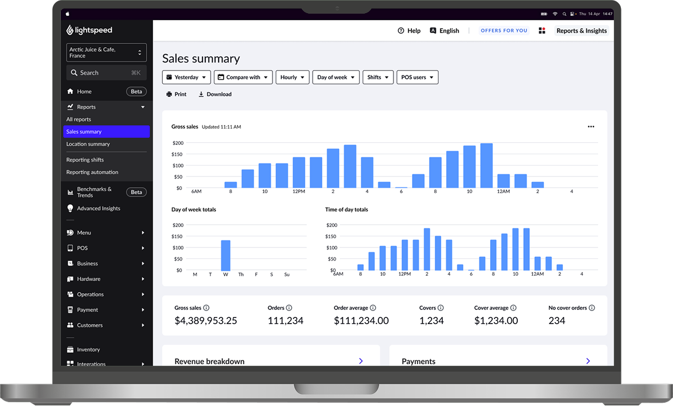Image resolution: width=673 pixels, height=406 pixels.
Task: Click the Lightspeed flame logo
Action: (x=70, y=30)
